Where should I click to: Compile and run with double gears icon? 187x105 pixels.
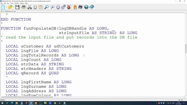63,7
